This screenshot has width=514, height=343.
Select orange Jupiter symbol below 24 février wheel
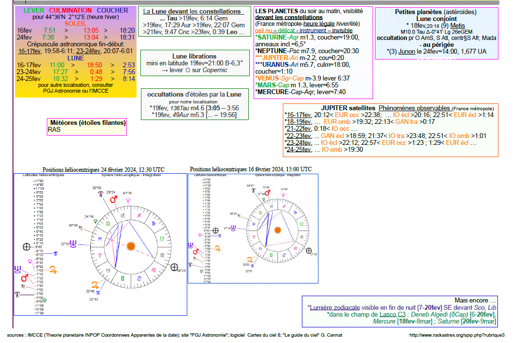point(95,285)
